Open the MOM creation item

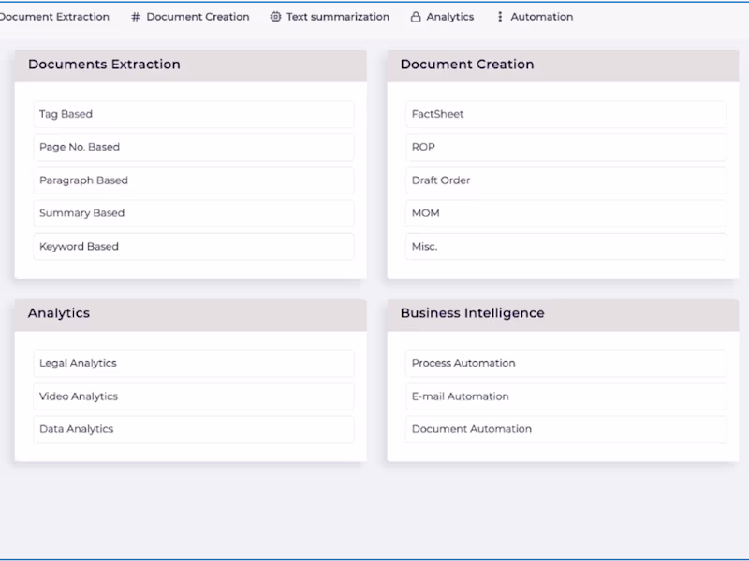click(x=565, y=213)
